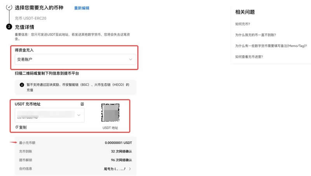This screenshot has width=311, height=176.
Task: Open 为什么我充的币一直不到账? question
Action: click(x=255, y=35)
